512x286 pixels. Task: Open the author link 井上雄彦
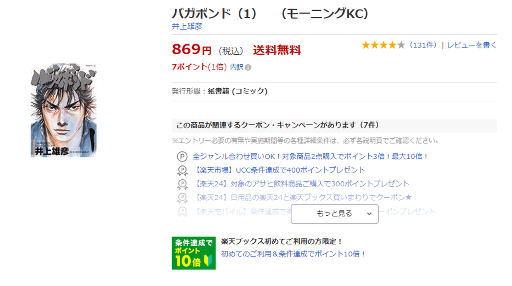187,26
